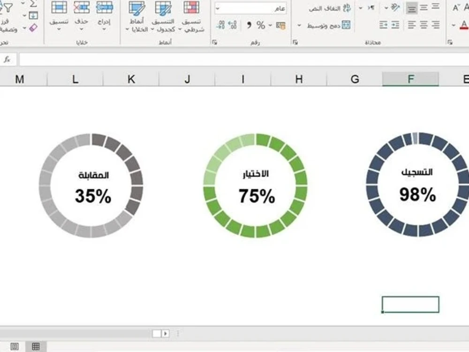
Task: Toggle Center alignment in the ribbon
Action: pyautogui.click(x=423, y=24)
